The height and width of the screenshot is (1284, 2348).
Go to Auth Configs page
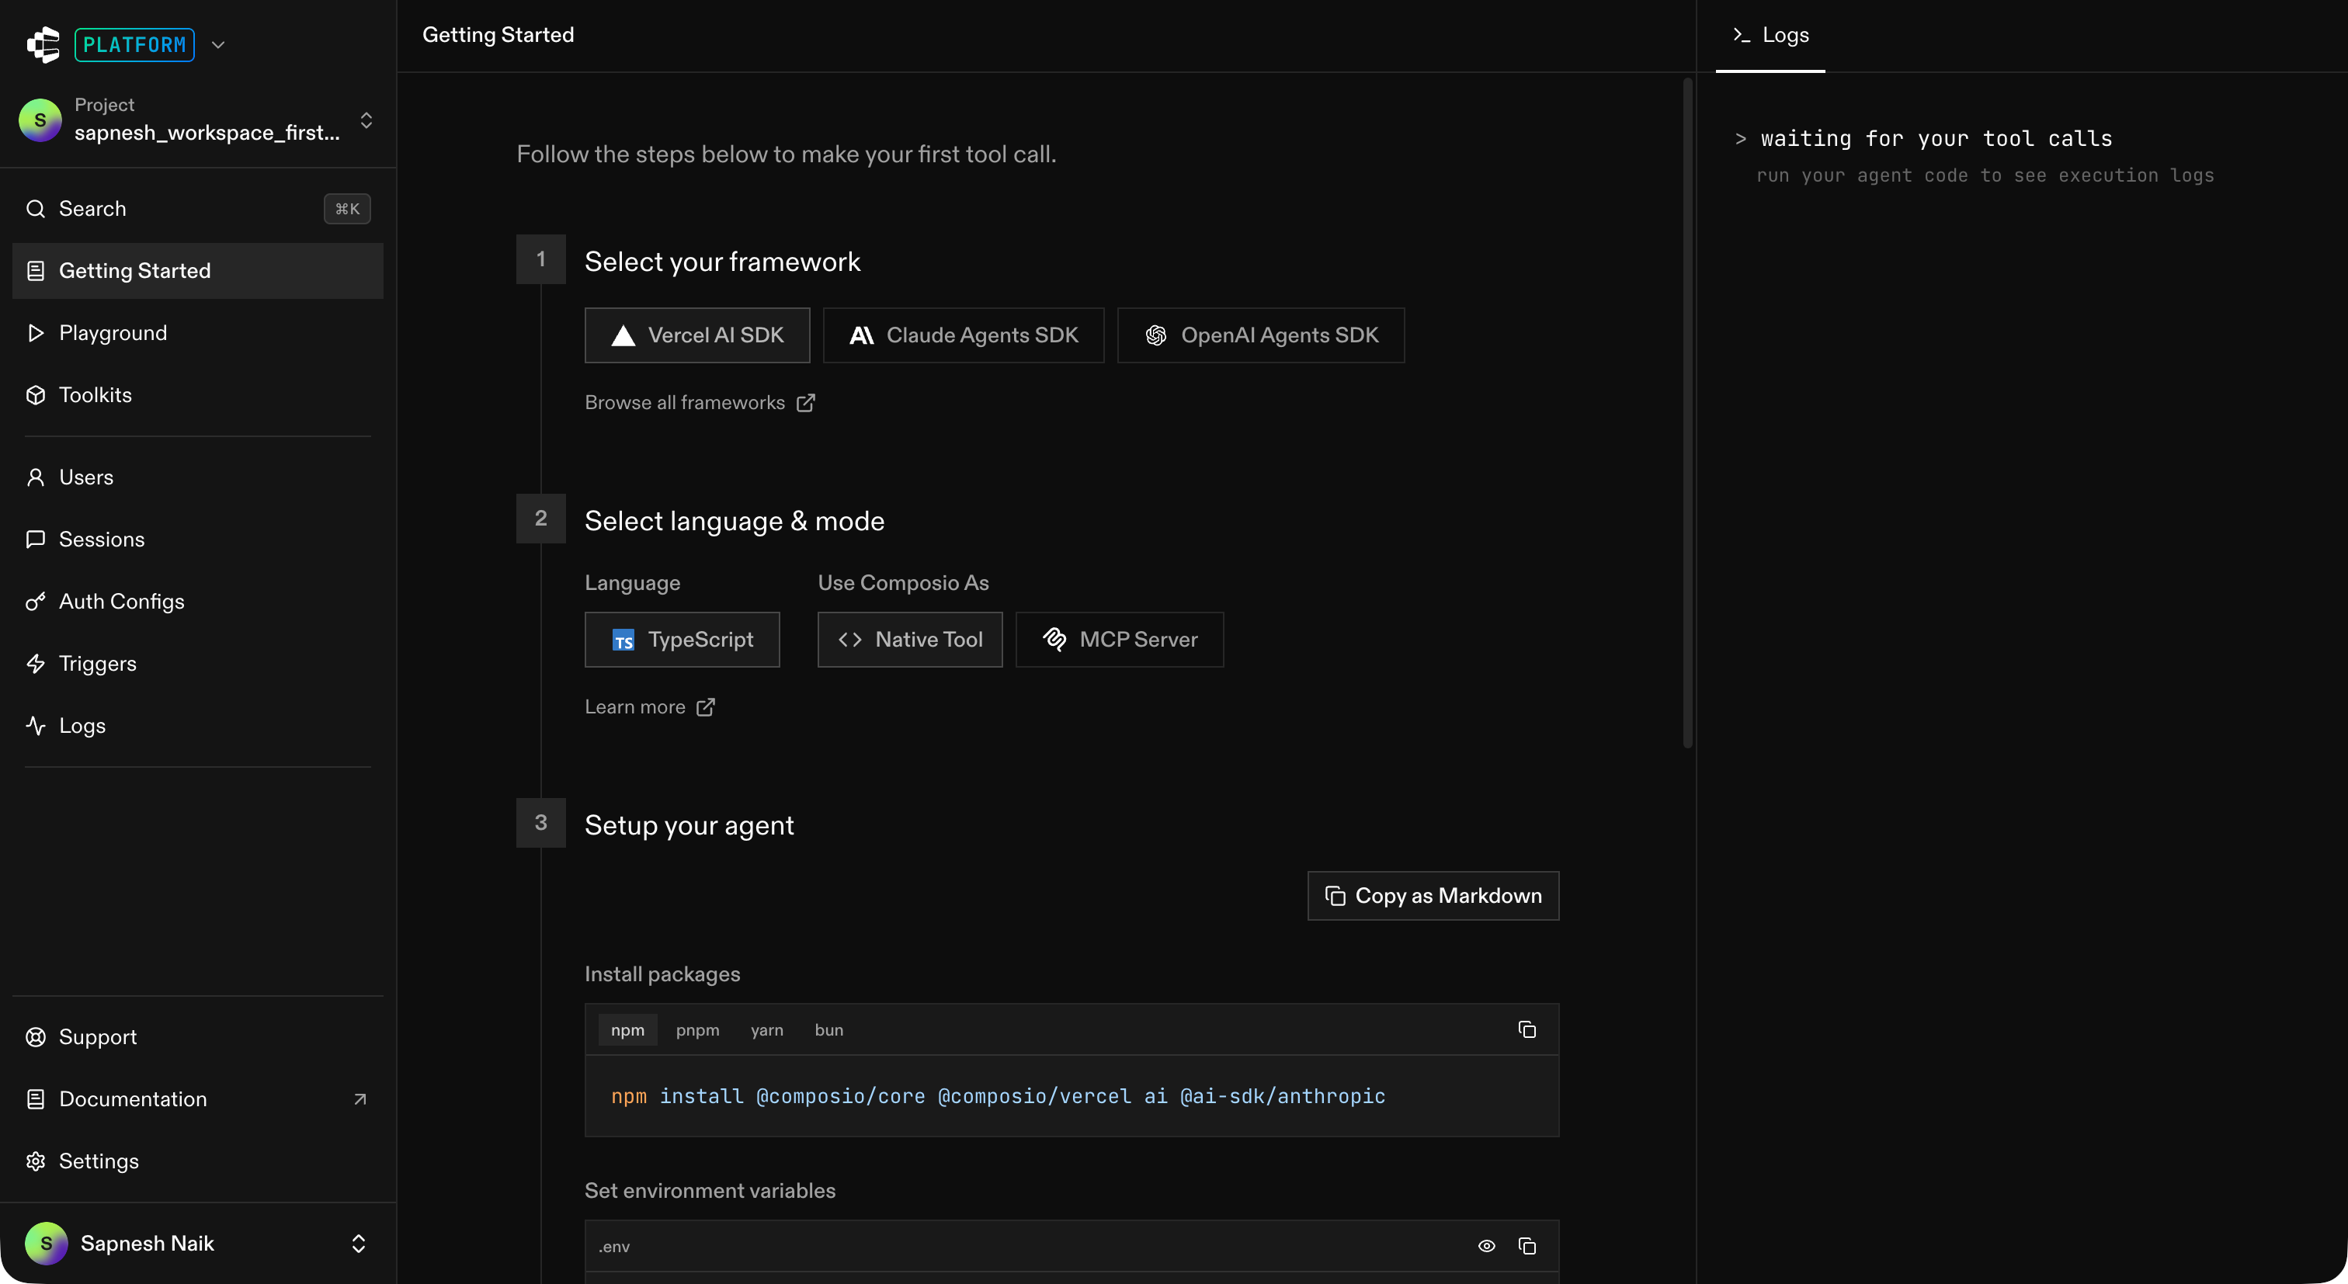tap(121, 602)
